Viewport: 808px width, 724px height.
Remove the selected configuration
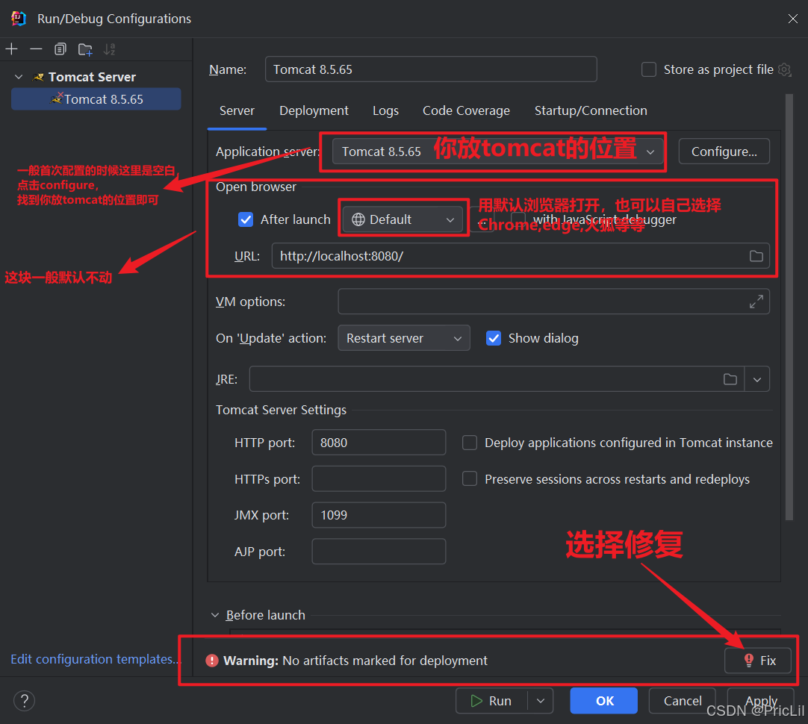click(x=36, y=49)
